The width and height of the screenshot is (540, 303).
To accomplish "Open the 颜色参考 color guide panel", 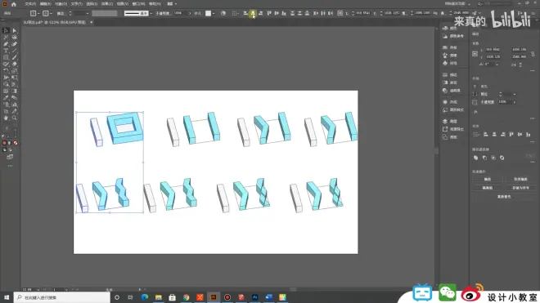I will point(453,36).
